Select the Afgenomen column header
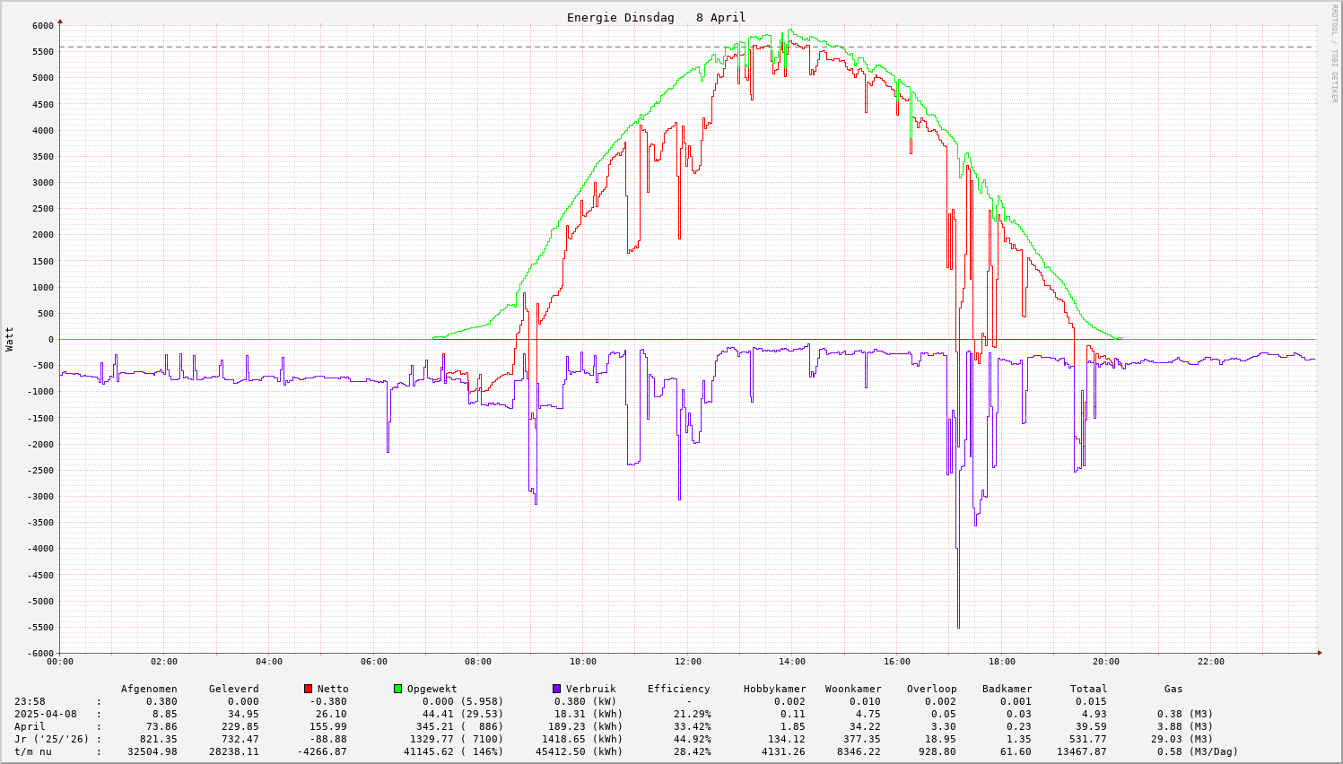 (x=149, y=689)
